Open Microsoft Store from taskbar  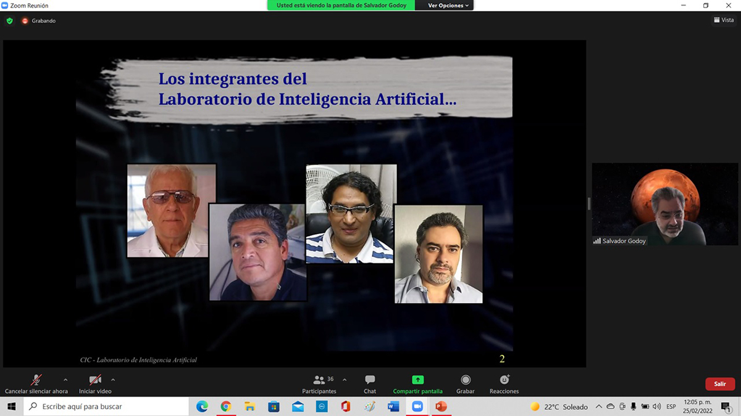pyautogui.click(x=274, y=407)
